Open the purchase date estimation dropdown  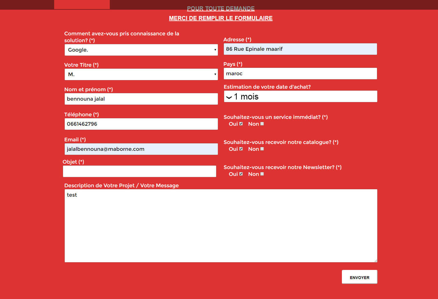[300, 97]
